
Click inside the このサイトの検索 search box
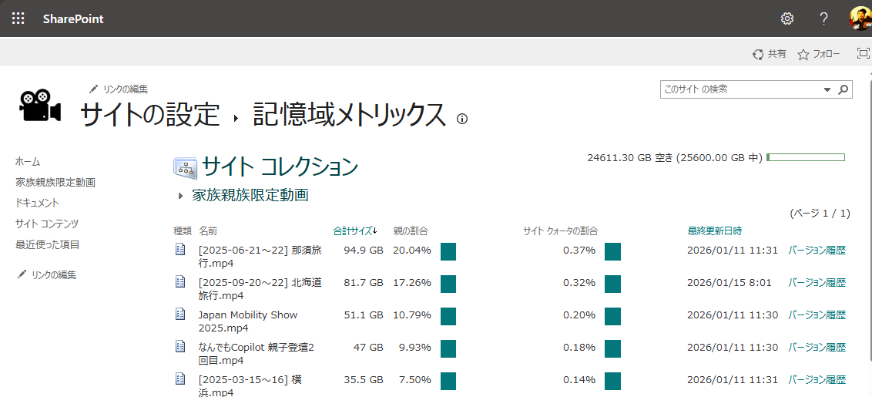pyautogui.click(x=740, y=89)
